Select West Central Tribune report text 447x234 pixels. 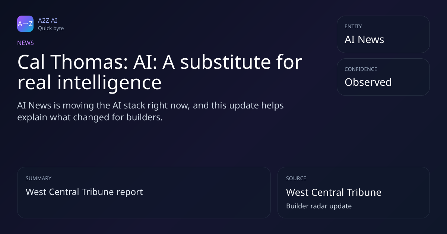(84, 192)
